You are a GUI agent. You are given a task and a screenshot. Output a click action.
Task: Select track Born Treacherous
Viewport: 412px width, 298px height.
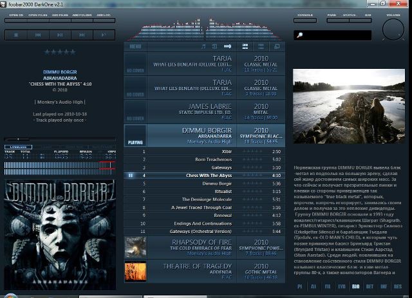pyautogui.click(x=205, y=160)
